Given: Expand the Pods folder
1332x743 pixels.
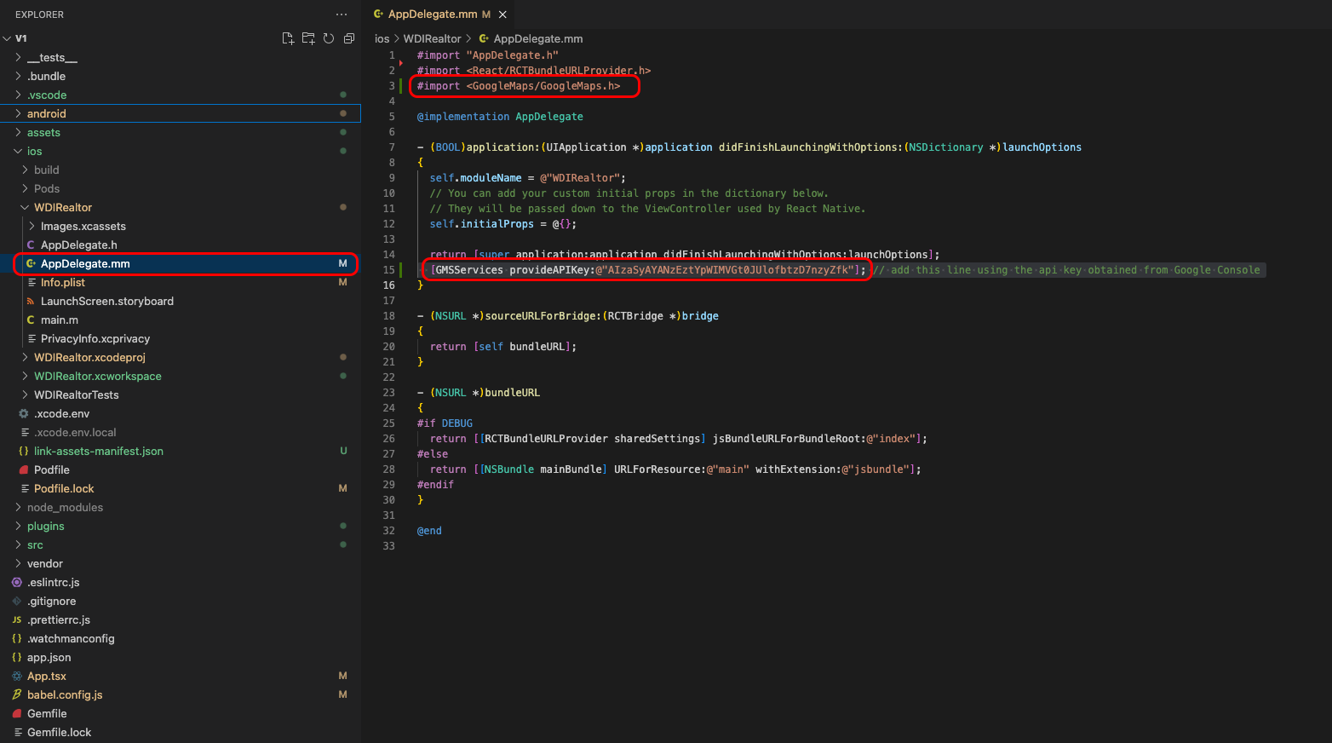Looking at the screenshot, I should click(x=46, y=189).
